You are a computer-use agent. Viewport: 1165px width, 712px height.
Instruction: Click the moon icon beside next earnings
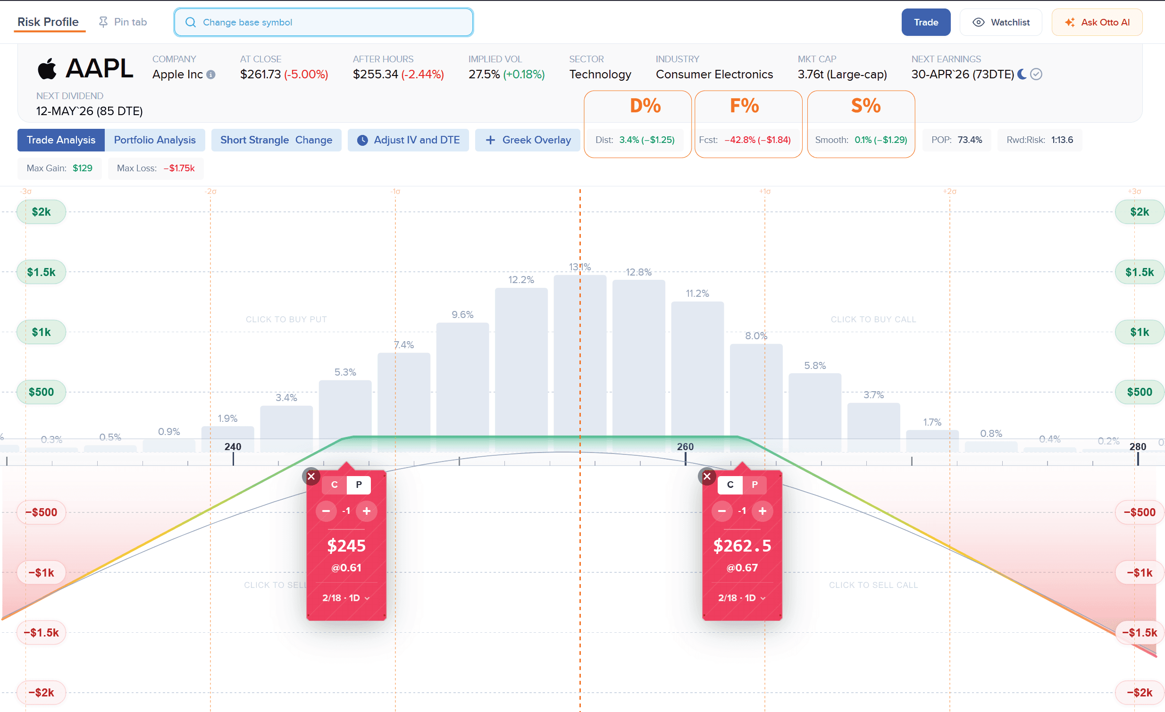click(x=1022, y=74)
